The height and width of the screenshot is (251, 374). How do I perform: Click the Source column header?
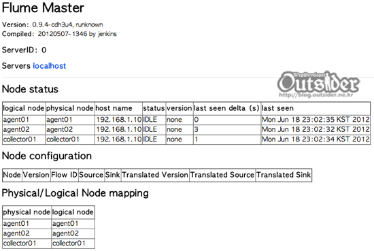(91, 175)
